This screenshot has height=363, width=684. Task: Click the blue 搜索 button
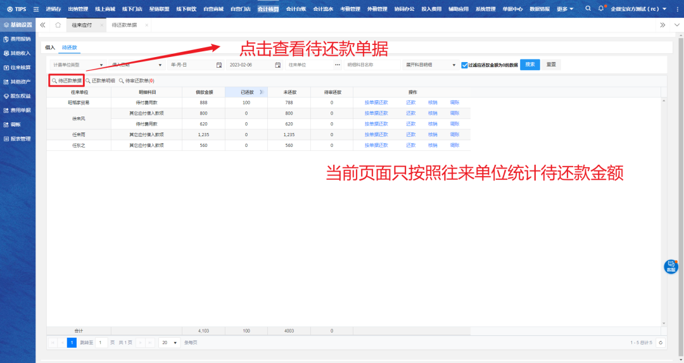[530, 65]
